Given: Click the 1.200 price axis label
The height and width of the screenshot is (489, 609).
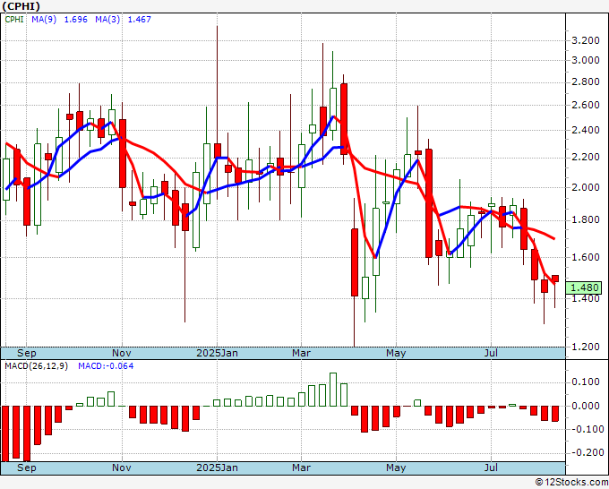Looking at the screenshot, I should tap(586, 347).
